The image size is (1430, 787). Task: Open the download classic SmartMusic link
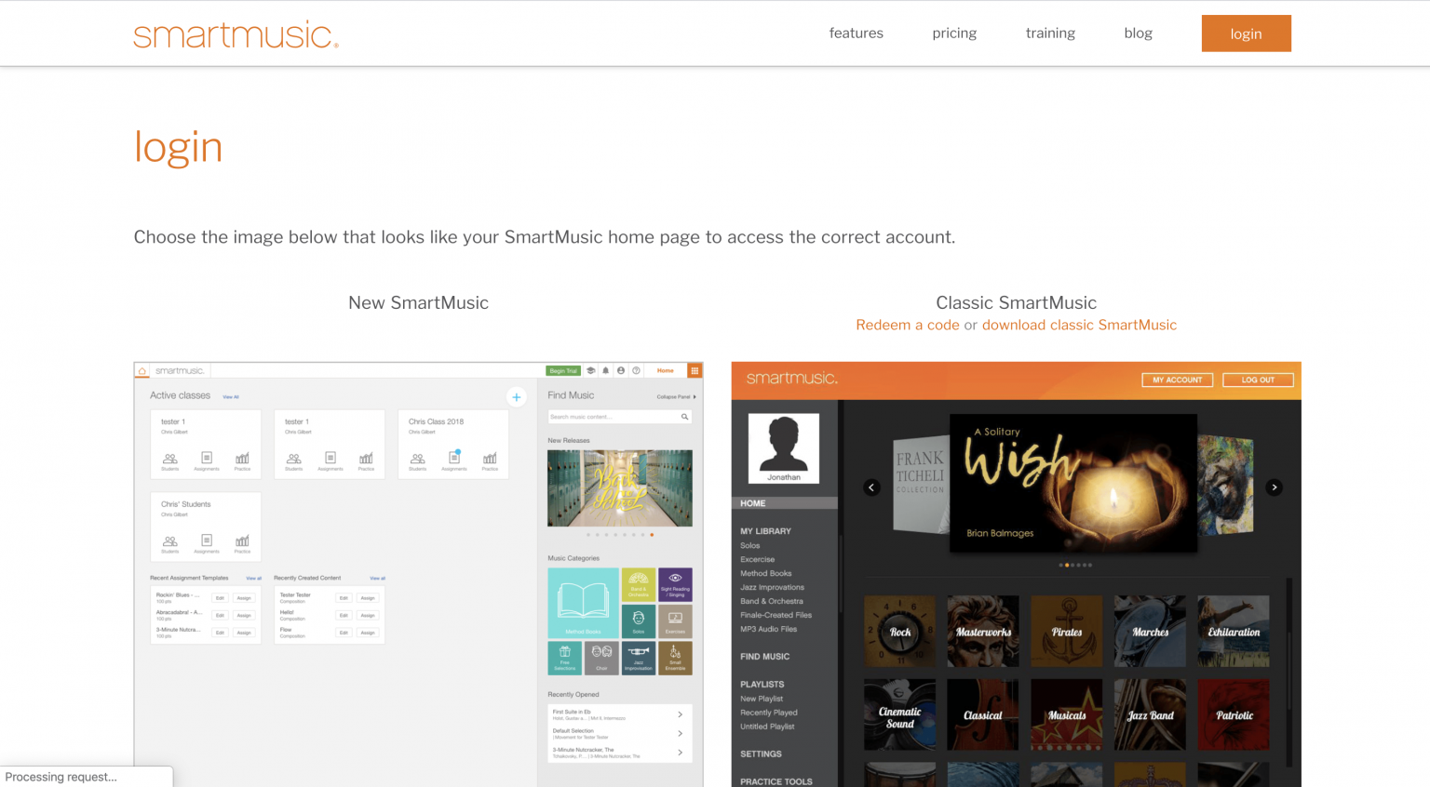[1079, 325]
